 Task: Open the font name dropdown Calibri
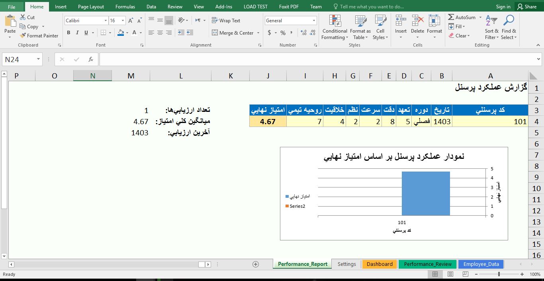(x=106, y=21)
